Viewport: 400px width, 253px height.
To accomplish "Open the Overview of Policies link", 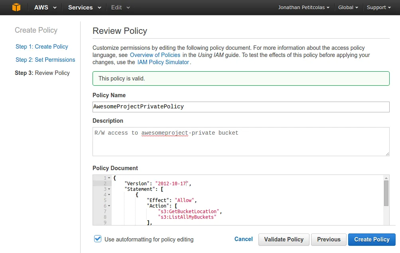I will tap(155, 55).
